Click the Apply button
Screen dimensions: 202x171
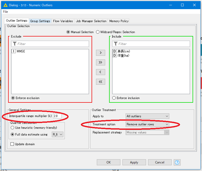click(x=134, y=162)
